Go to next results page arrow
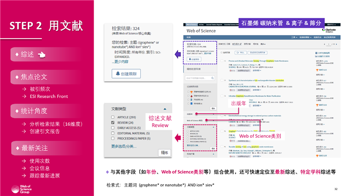 [x=336, y=44]
